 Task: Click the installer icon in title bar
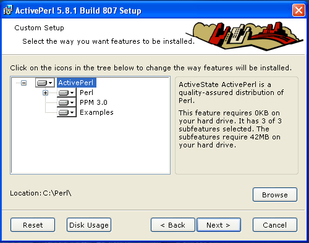point(8,10)
